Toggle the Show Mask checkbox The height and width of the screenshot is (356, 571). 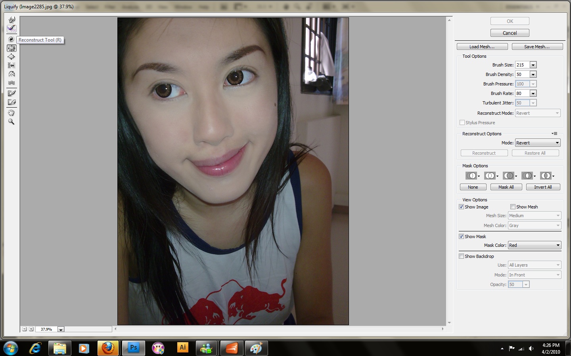462,237
